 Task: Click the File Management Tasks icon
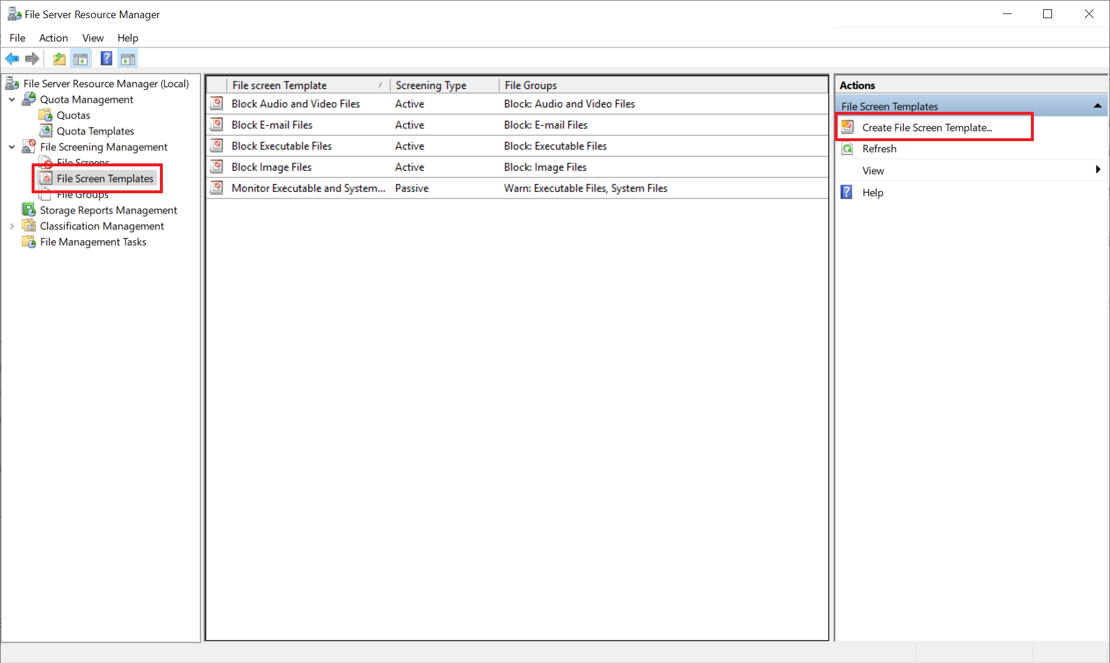coord(29,241)
